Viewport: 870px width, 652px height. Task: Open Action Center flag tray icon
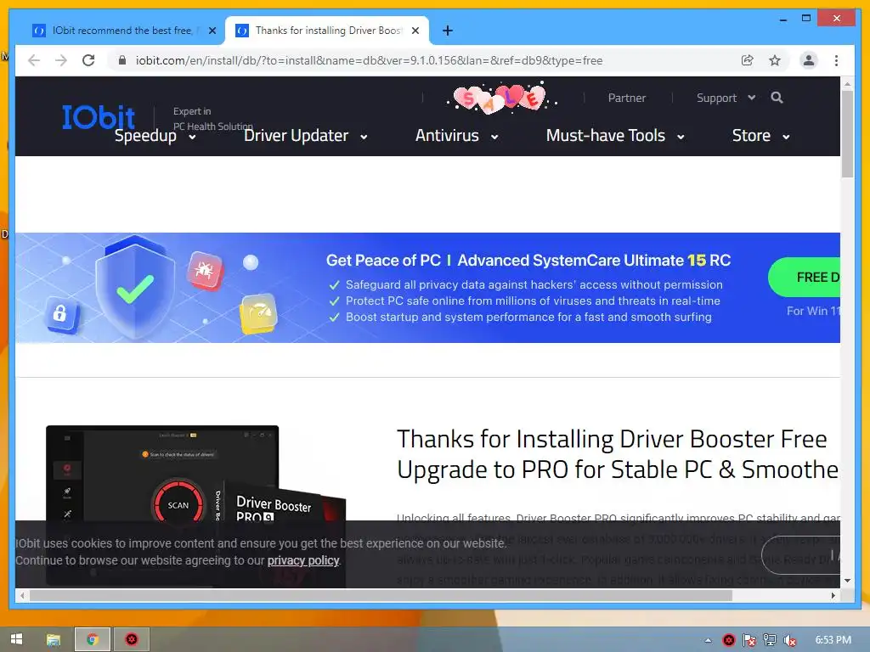[x=749, y=640]
